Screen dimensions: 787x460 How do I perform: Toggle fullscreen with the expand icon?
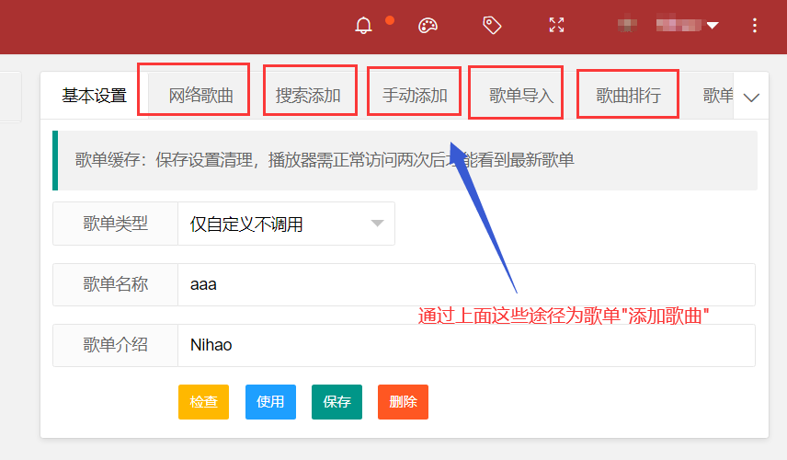pyautogui.click(x=556, y=26)
